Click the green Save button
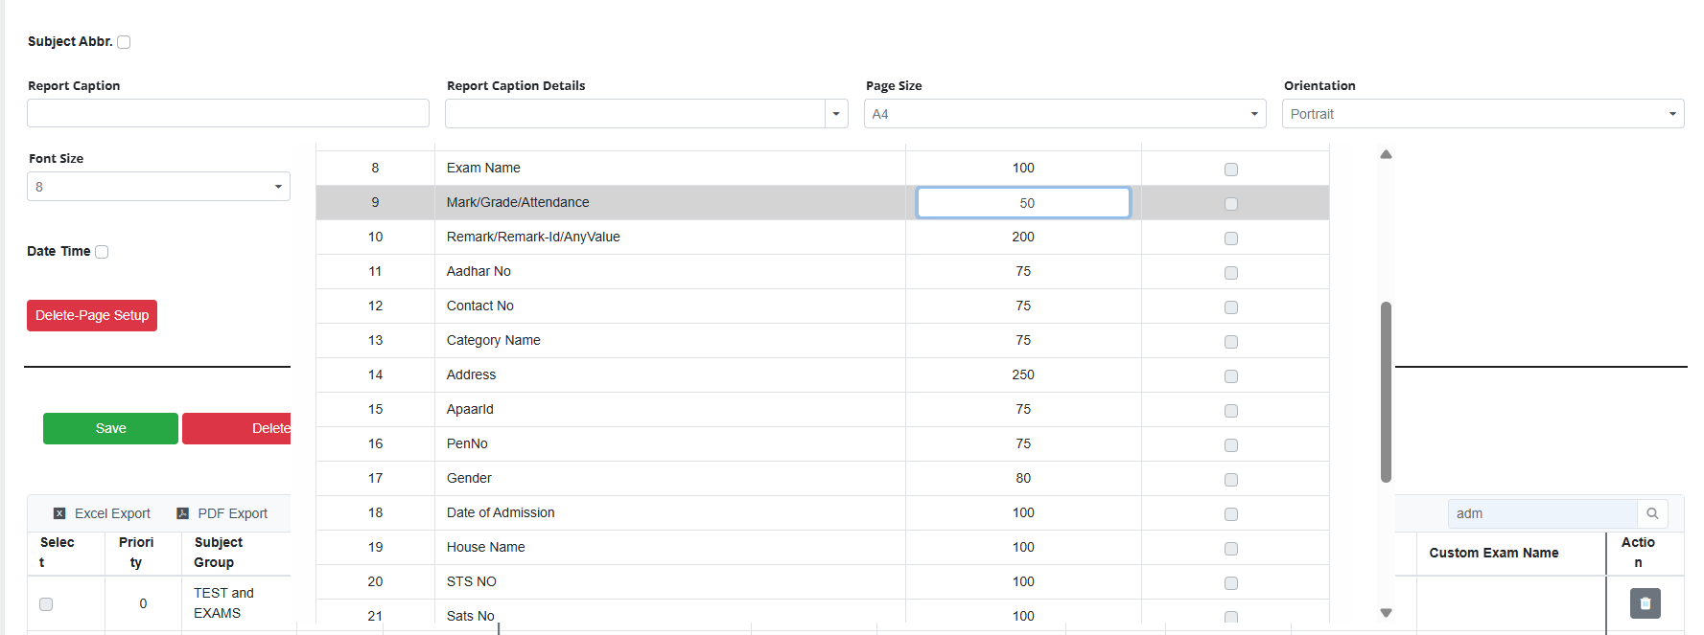The width and height of the screenshot is (1704, 635). [110, 428]
